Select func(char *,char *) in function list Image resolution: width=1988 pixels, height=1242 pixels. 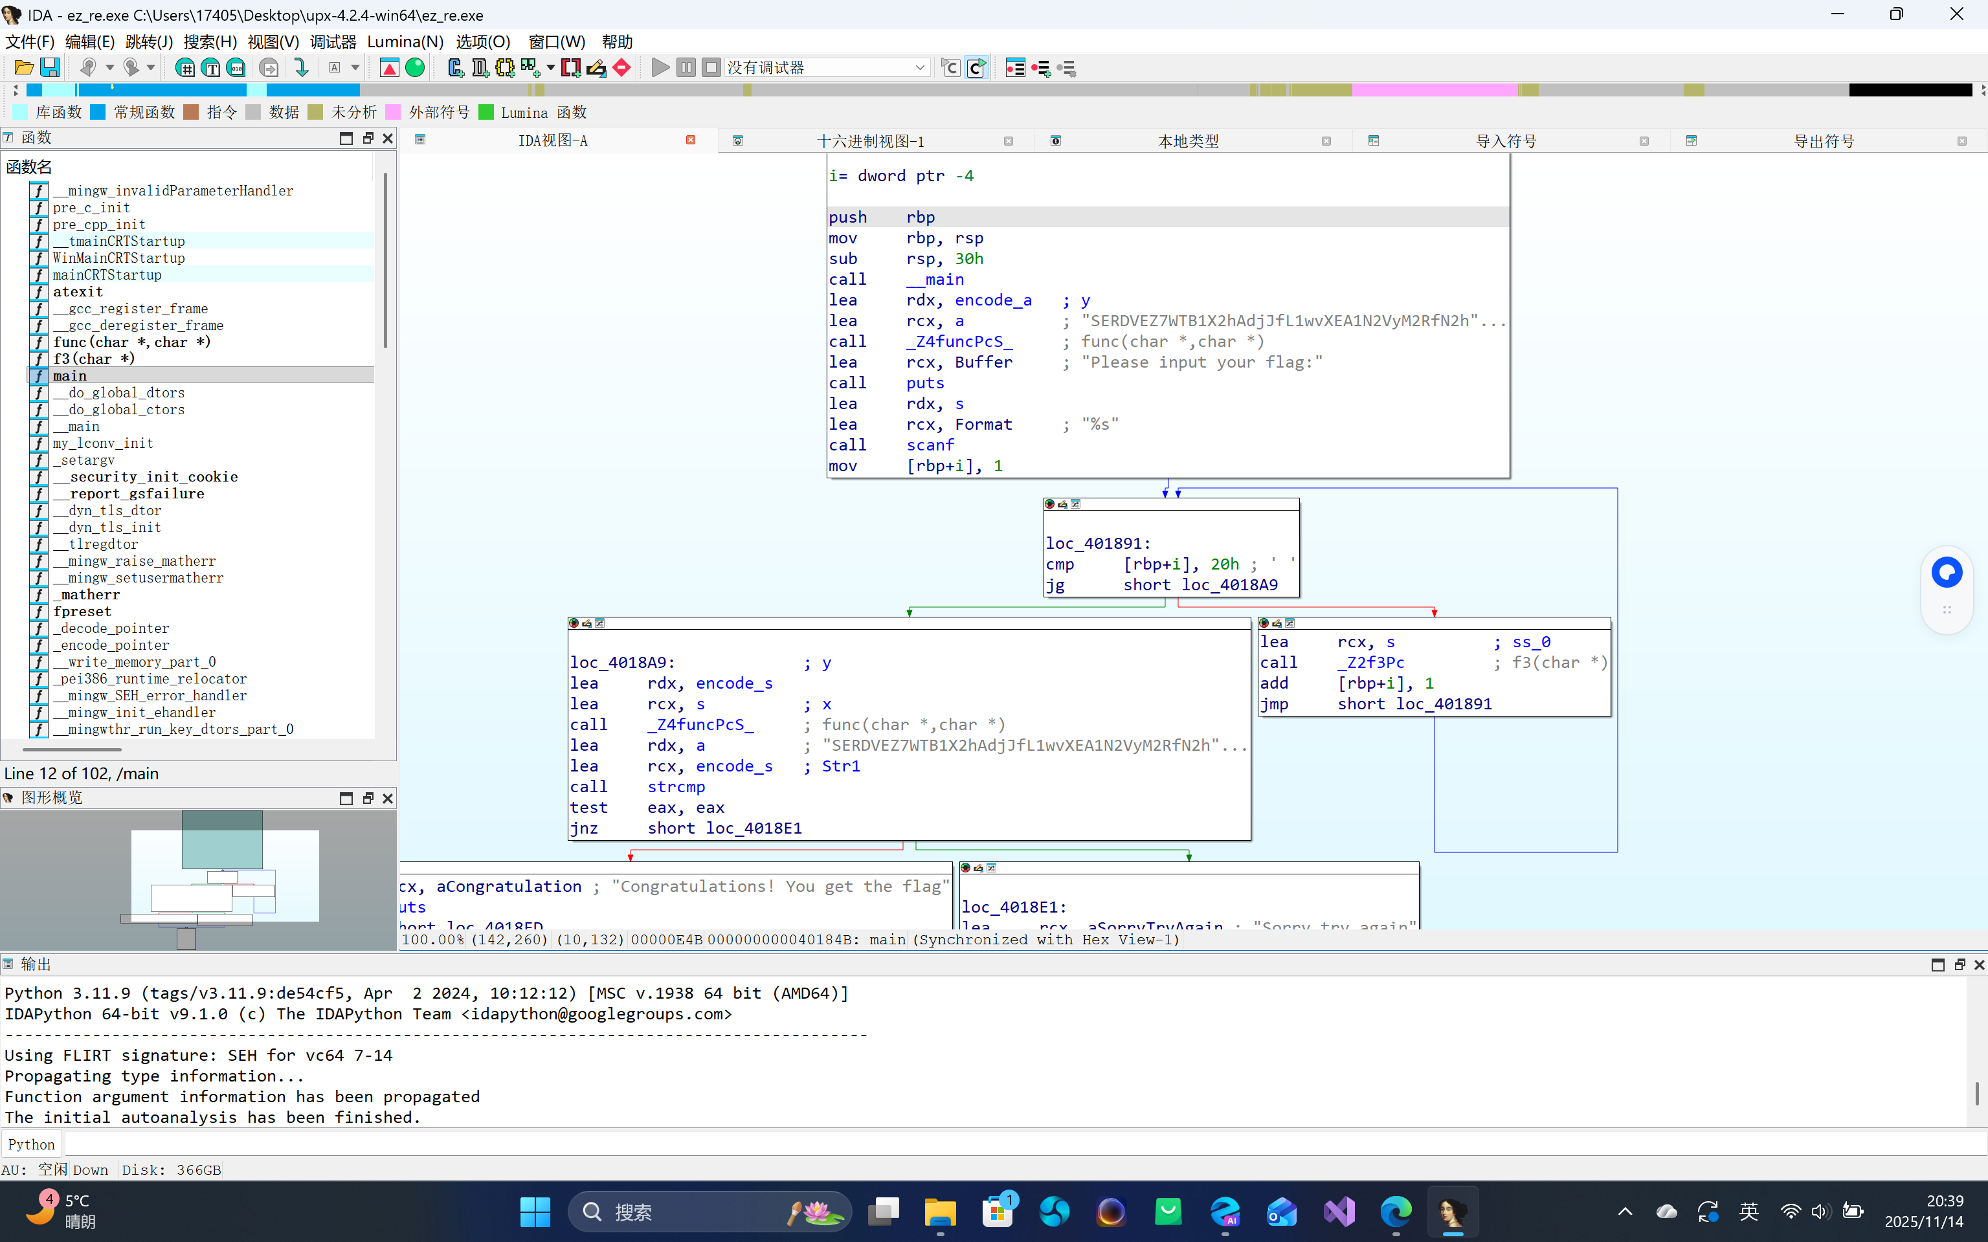[131, 342]
